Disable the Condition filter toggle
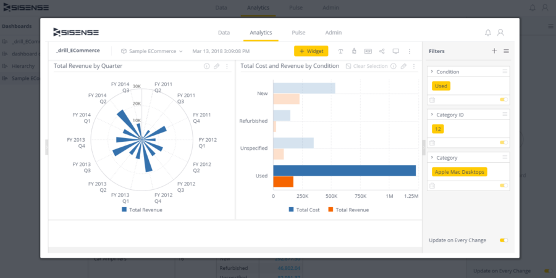 [x=504, y=100]
